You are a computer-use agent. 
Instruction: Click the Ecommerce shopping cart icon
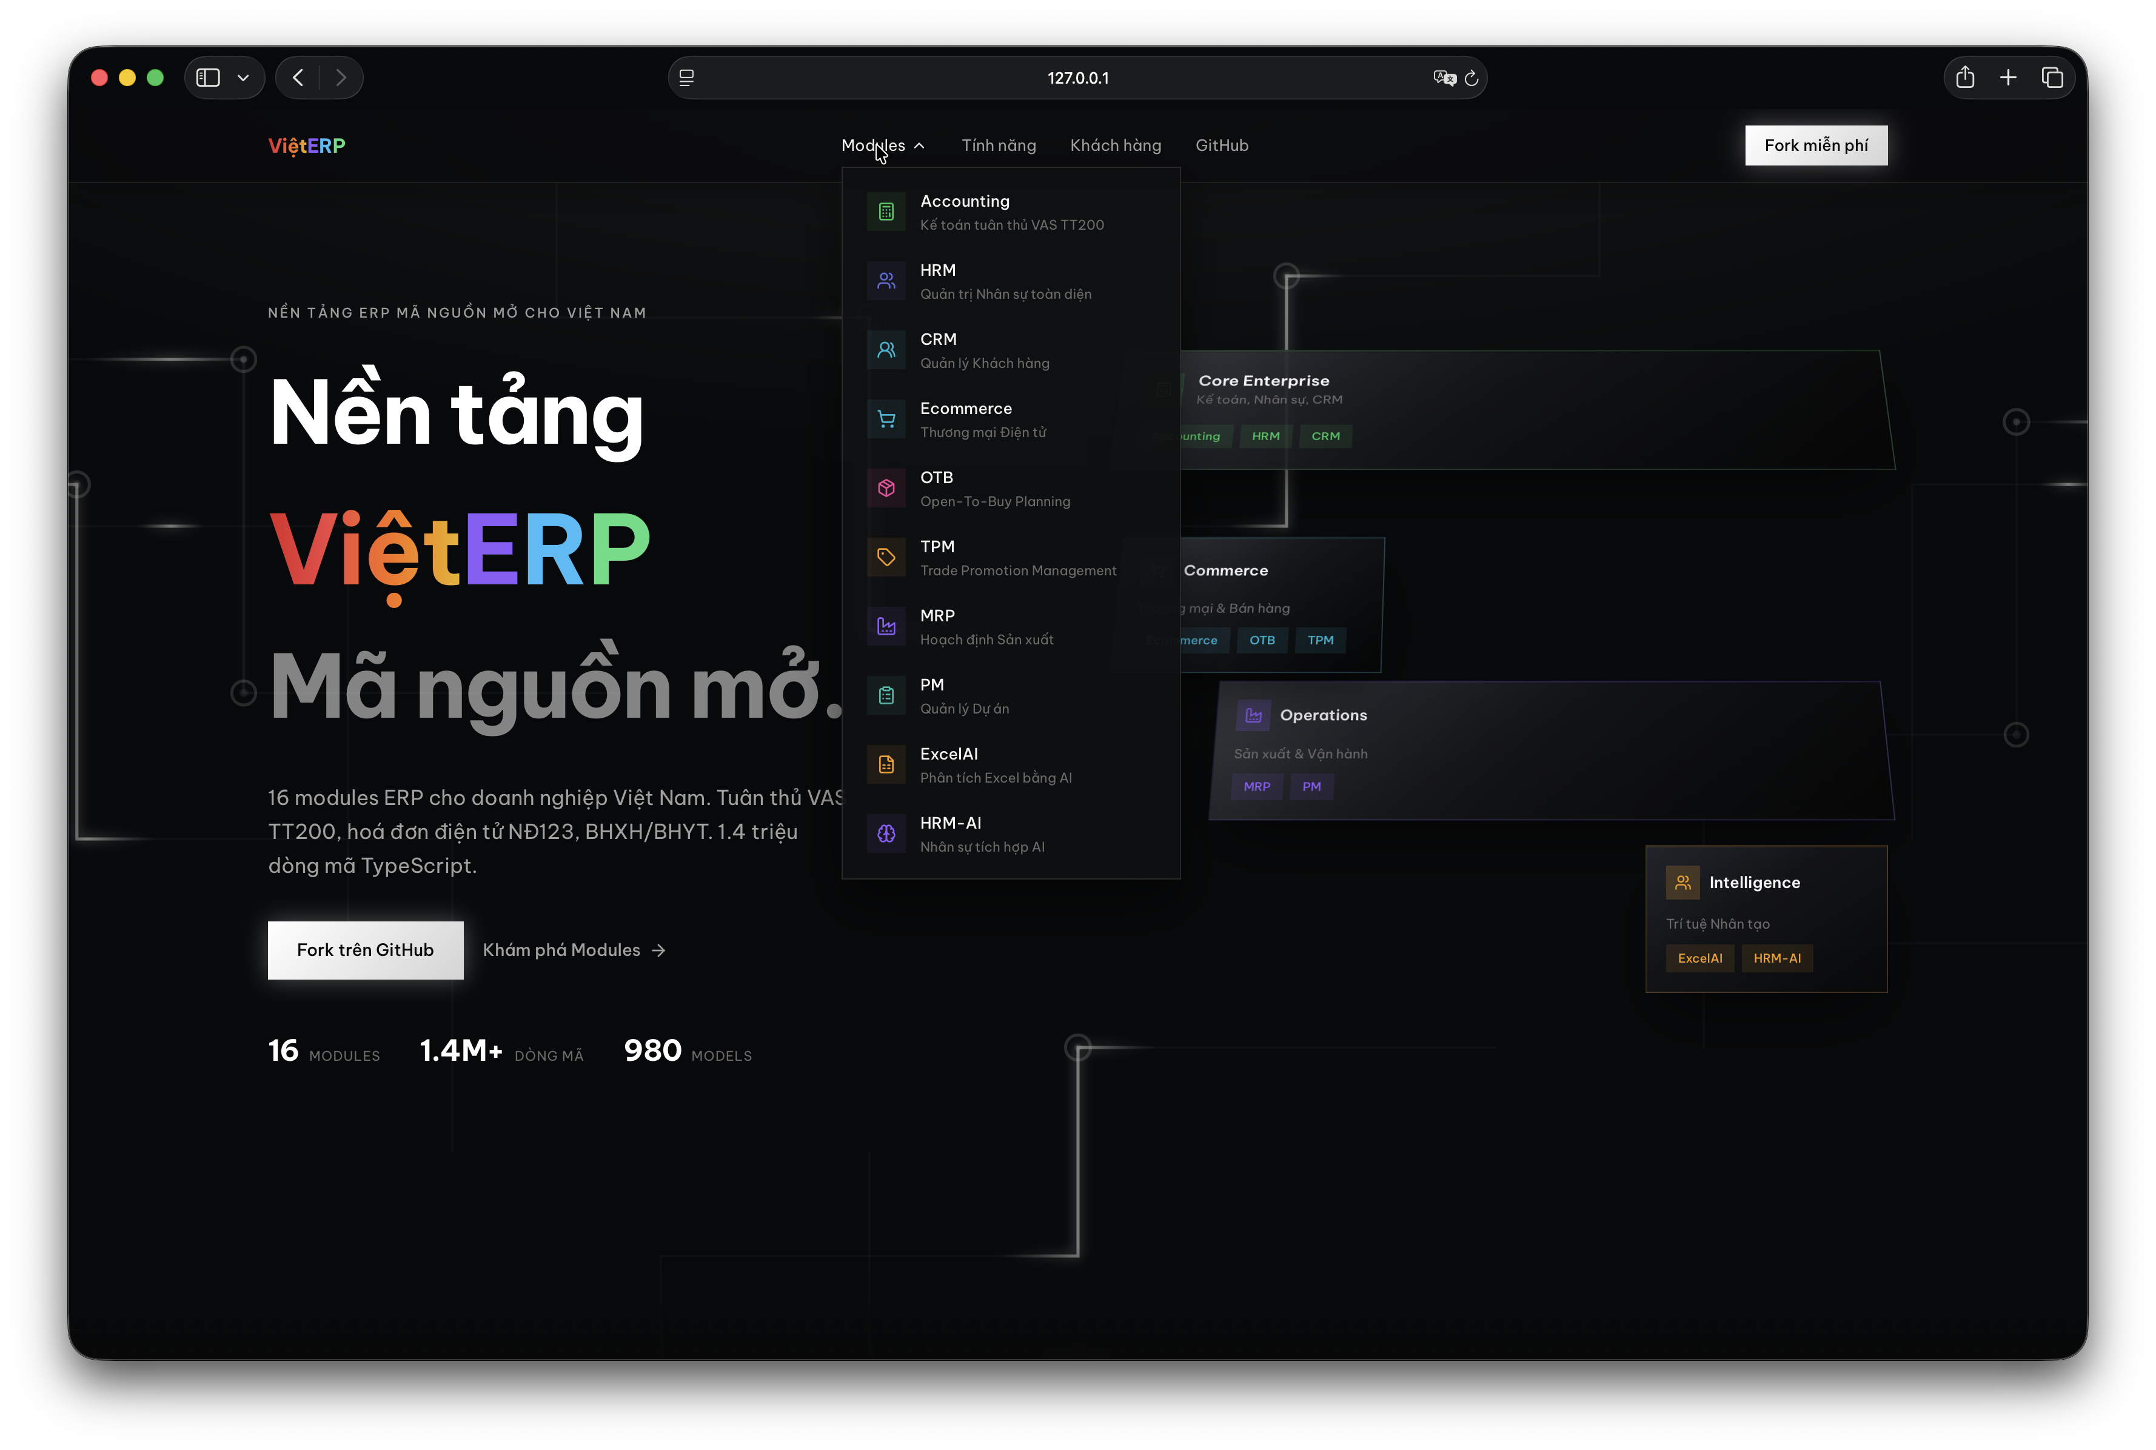pyautogui.click(x=886, y=419)
